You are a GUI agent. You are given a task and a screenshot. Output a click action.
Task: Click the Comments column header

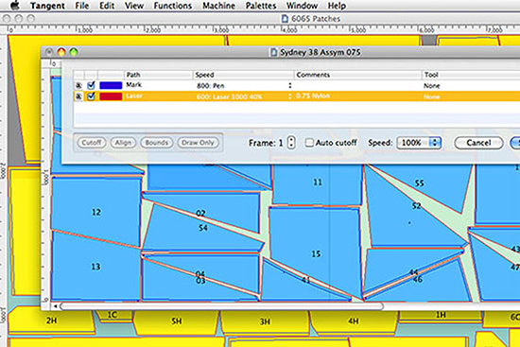(357, 75)
